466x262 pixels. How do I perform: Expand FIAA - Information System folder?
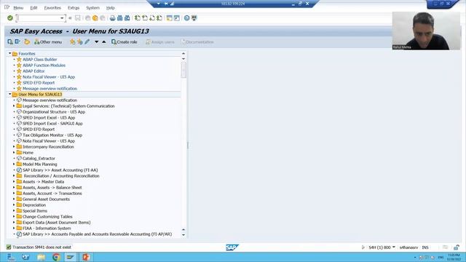click(x=14, y=228)
